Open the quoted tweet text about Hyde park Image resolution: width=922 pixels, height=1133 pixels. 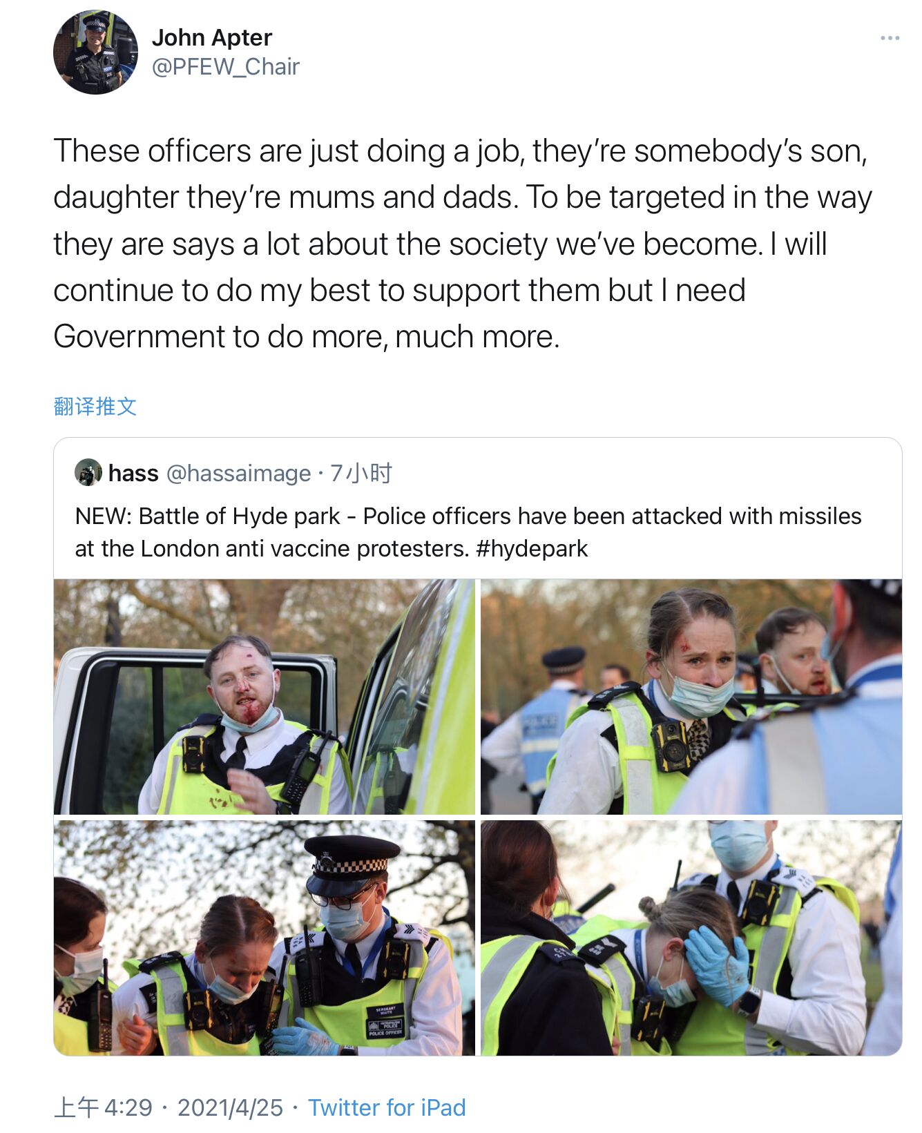[x=468, y=532]
